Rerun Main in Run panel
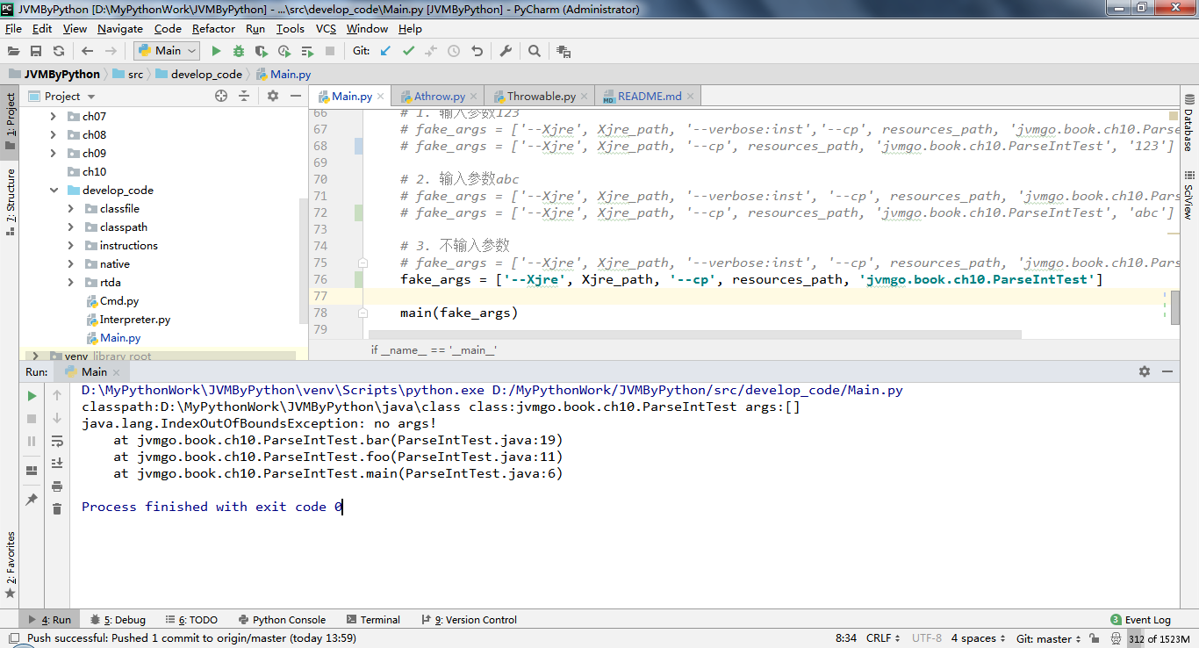The height and width of the screenshot is (648, 1199). tap(32, 396)
